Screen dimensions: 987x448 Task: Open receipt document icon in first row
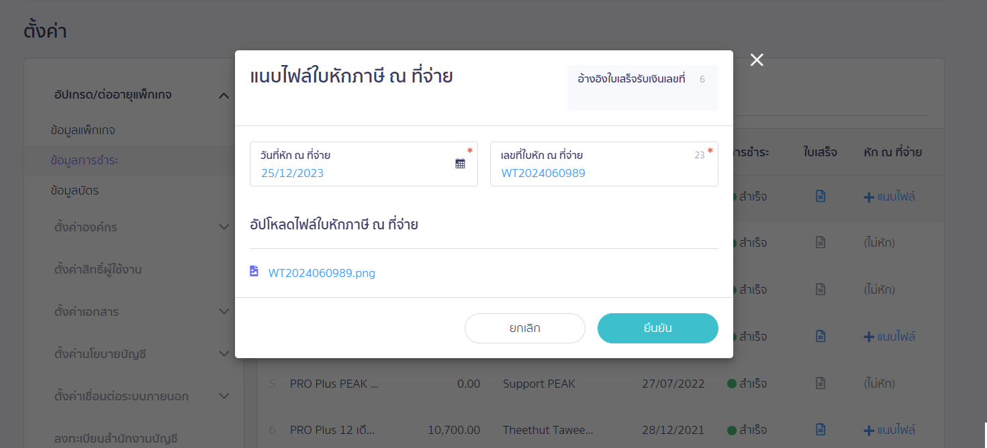820,197
